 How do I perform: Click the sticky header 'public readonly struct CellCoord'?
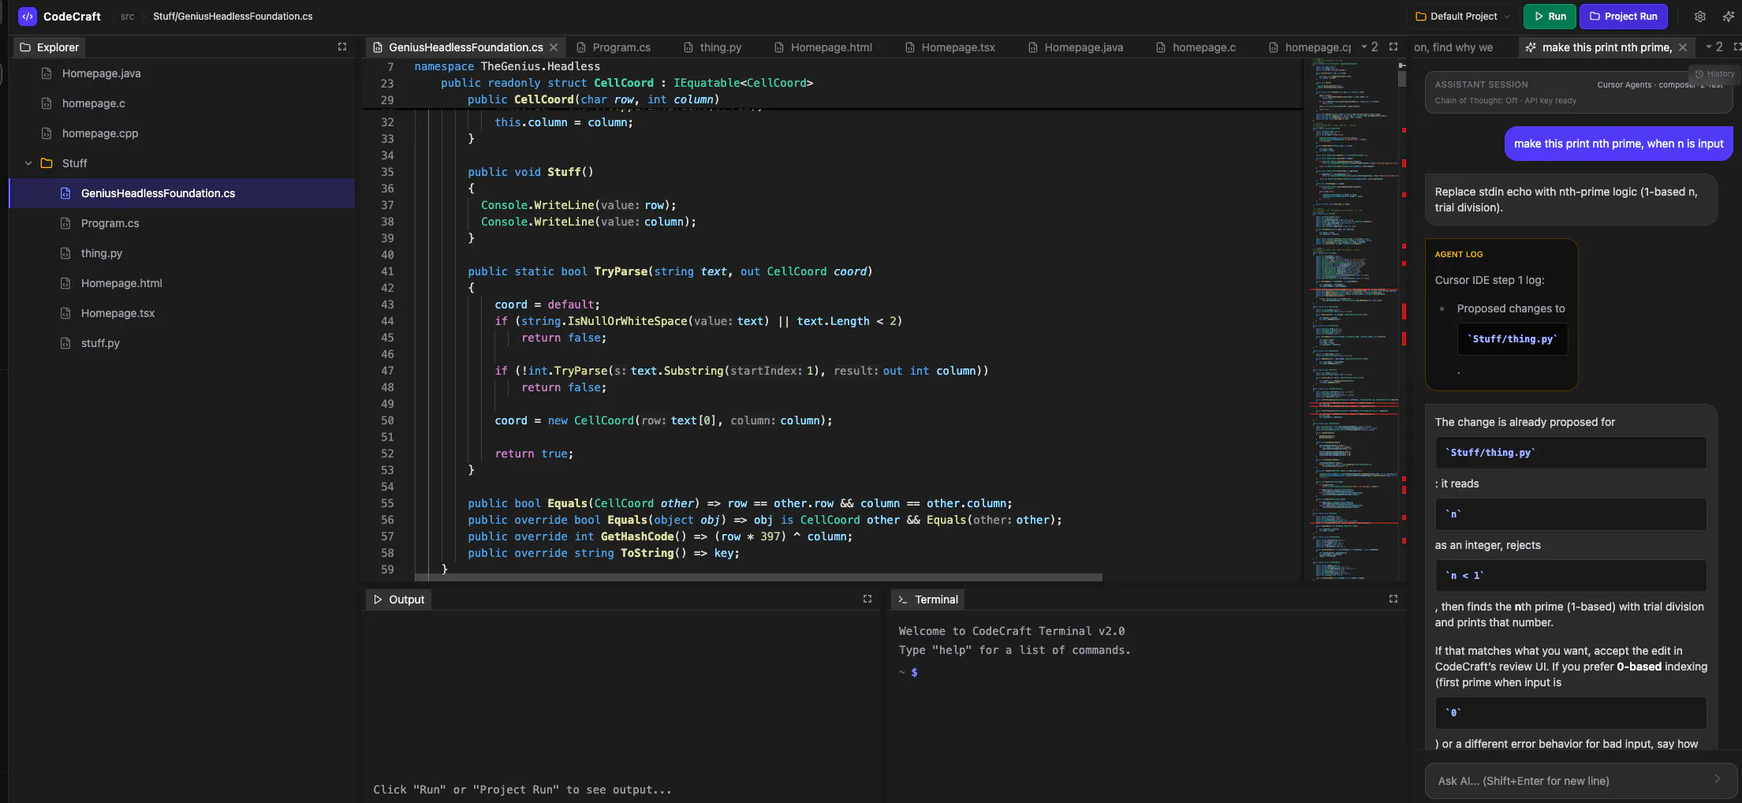pyautogui.click(x=626, y=83)
